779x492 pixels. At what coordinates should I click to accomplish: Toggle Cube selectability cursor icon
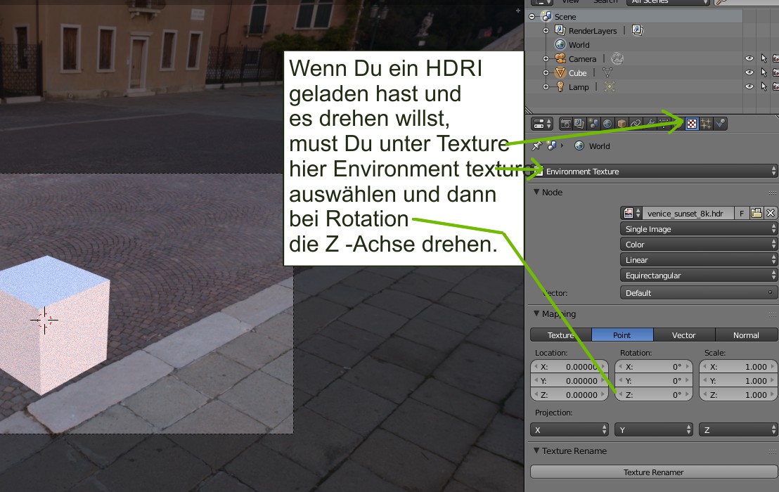click(x=764, y=72)
